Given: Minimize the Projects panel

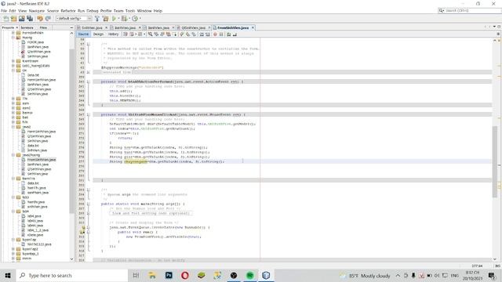Looking at the screenshot, I should 71,28.
